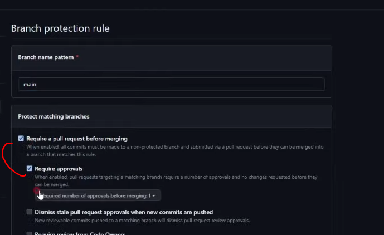Screen dimensions: 384x235
Task: Click description about commits to non-protected branch
Action: [x=175, y=150]
